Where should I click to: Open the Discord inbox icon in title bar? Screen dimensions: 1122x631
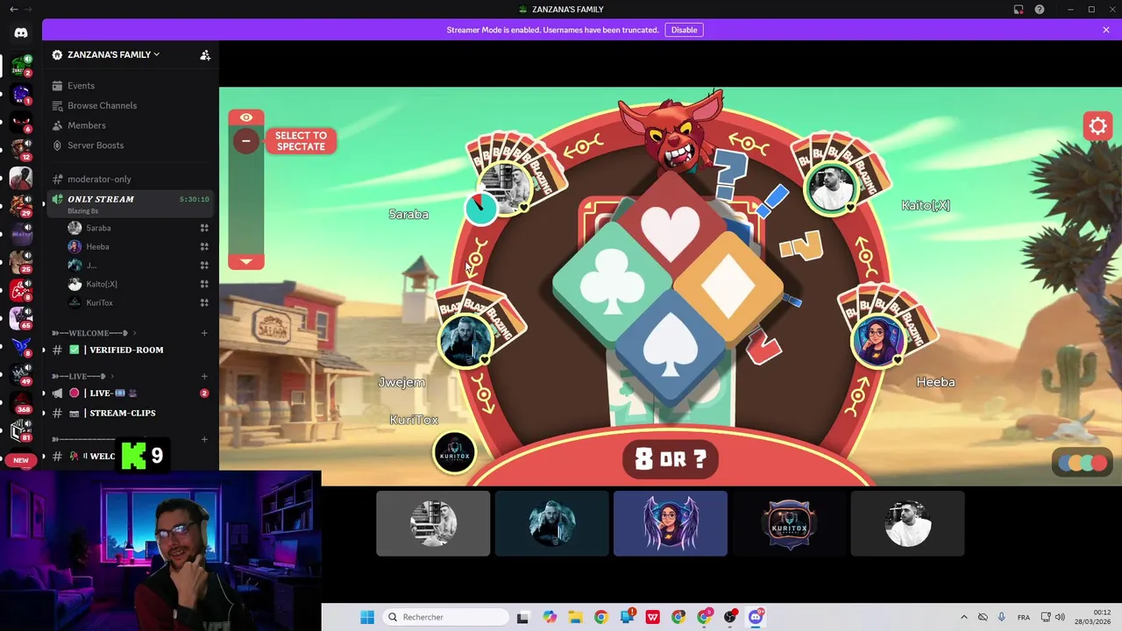coord(1019,10)
